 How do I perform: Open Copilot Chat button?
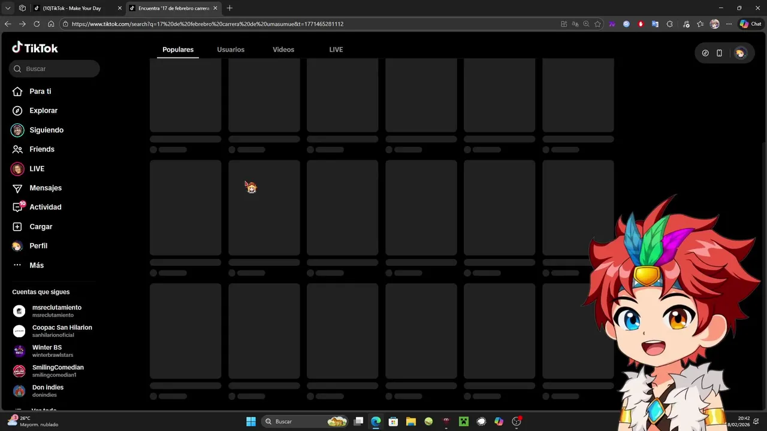751,24
